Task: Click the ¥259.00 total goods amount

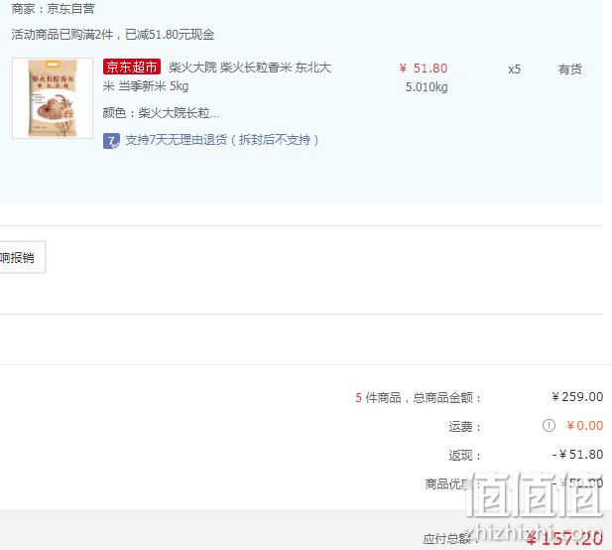Action: (577, 397)
